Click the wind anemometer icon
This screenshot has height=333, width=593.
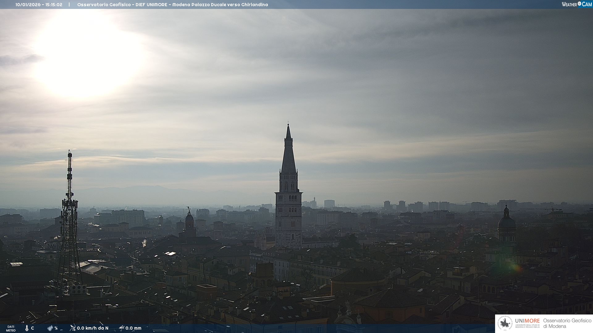[x=73, y=328]
